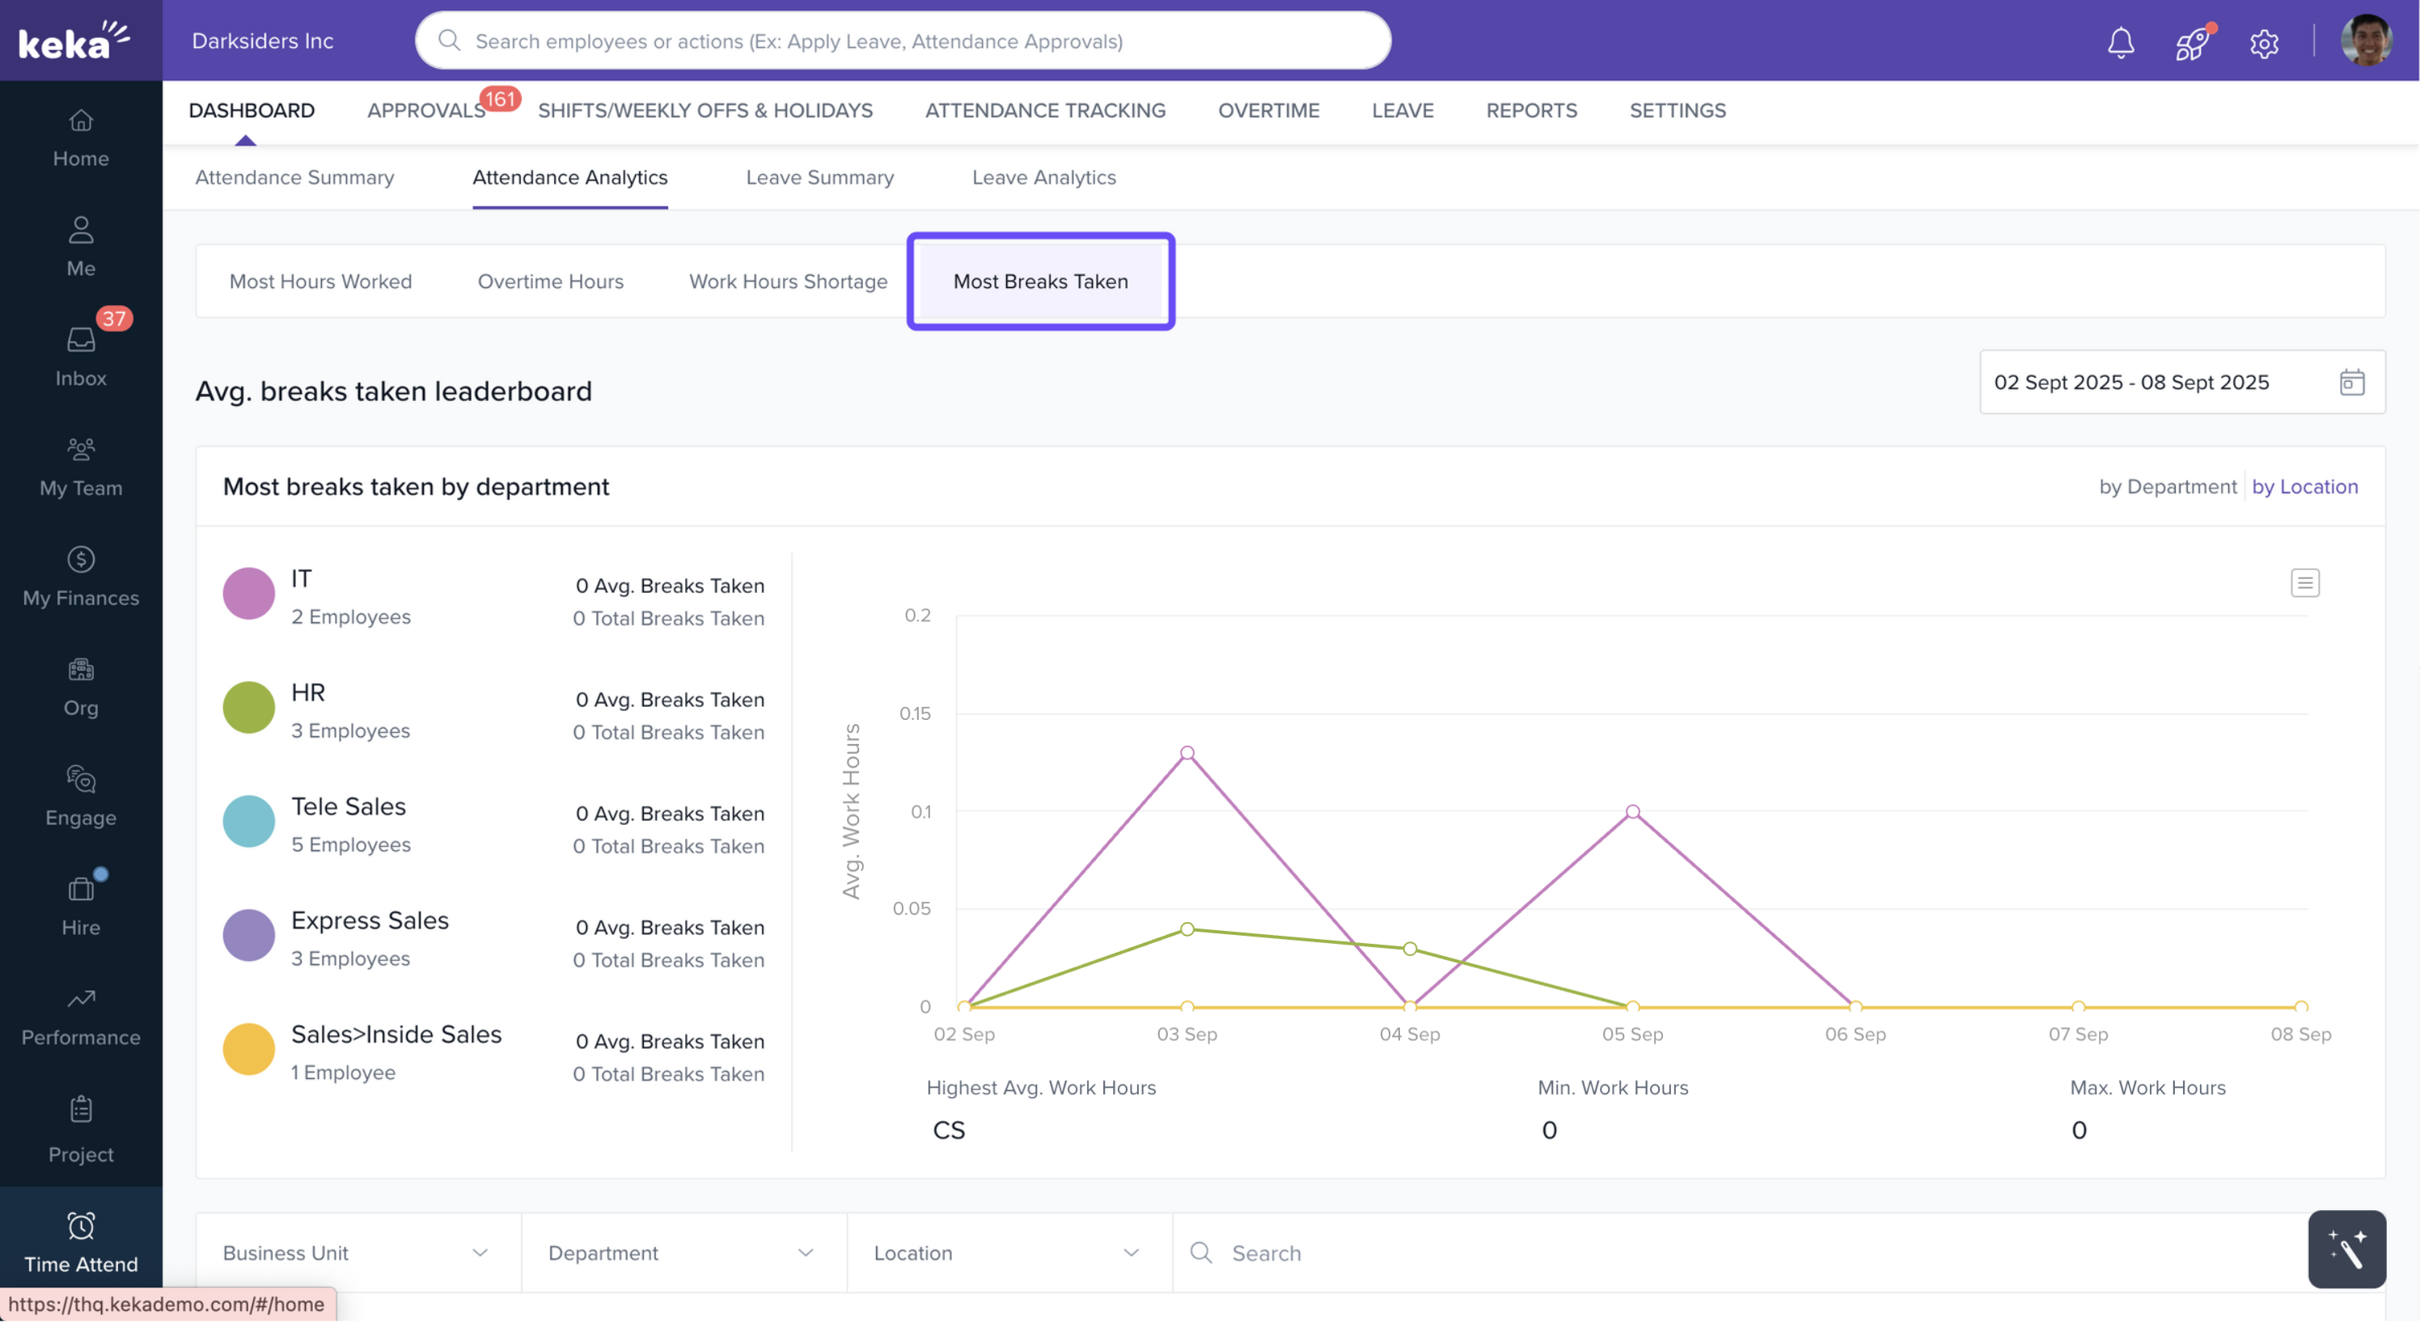2420x1324 pixels.
Task: Switch chart view to by Location
Action: [2304, 487]
